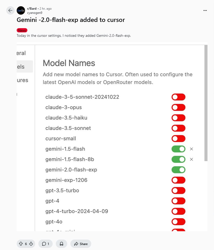This screenshot has height=250, width=214.
Task: Open user cyanogen9's profile
Action: (x=35, y=13)
